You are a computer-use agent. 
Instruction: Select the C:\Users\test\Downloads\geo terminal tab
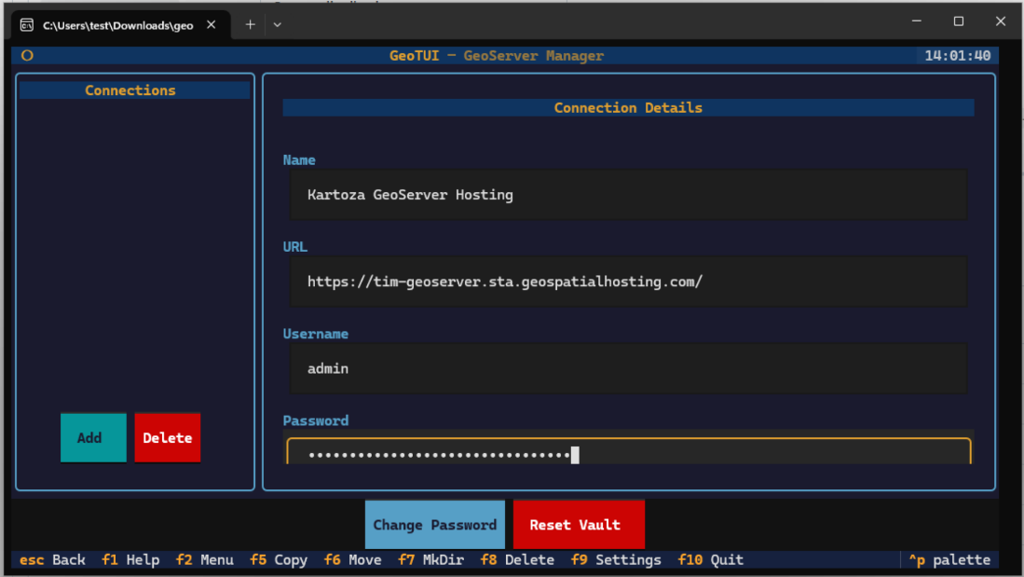(x=121, y=25)
